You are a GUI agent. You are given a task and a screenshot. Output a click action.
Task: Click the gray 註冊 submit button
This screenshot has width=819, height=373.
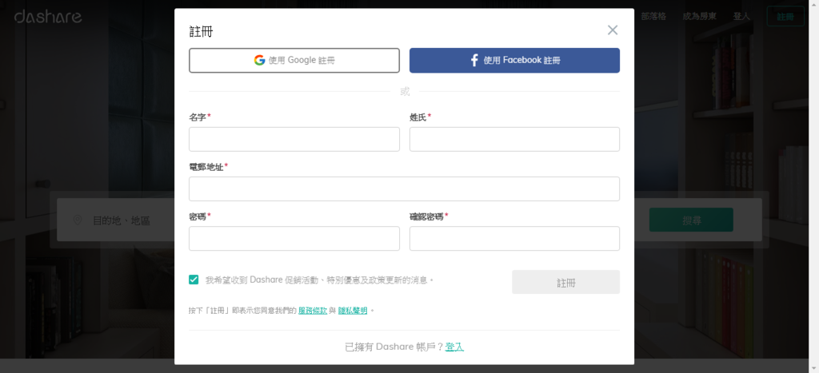coord(565,282)
